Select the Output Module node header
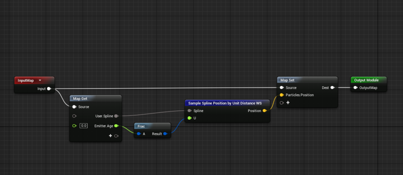The width and height of the screenshot is (403, 175). 368,80
